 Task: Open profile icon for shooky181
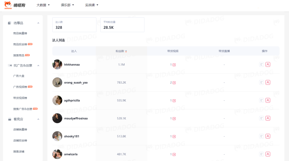268,136
